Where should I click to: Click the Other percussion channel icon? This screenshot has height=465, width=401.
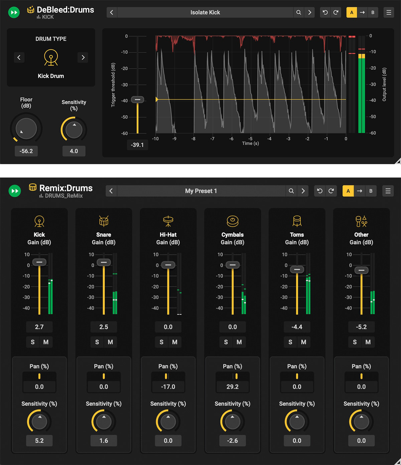(361, 221)
